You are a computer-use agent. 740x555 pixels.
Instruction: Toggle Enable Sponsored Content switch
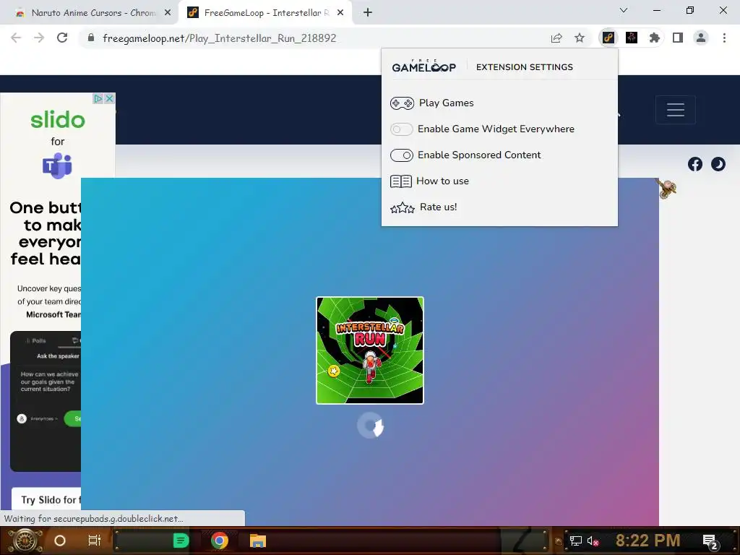402,155
